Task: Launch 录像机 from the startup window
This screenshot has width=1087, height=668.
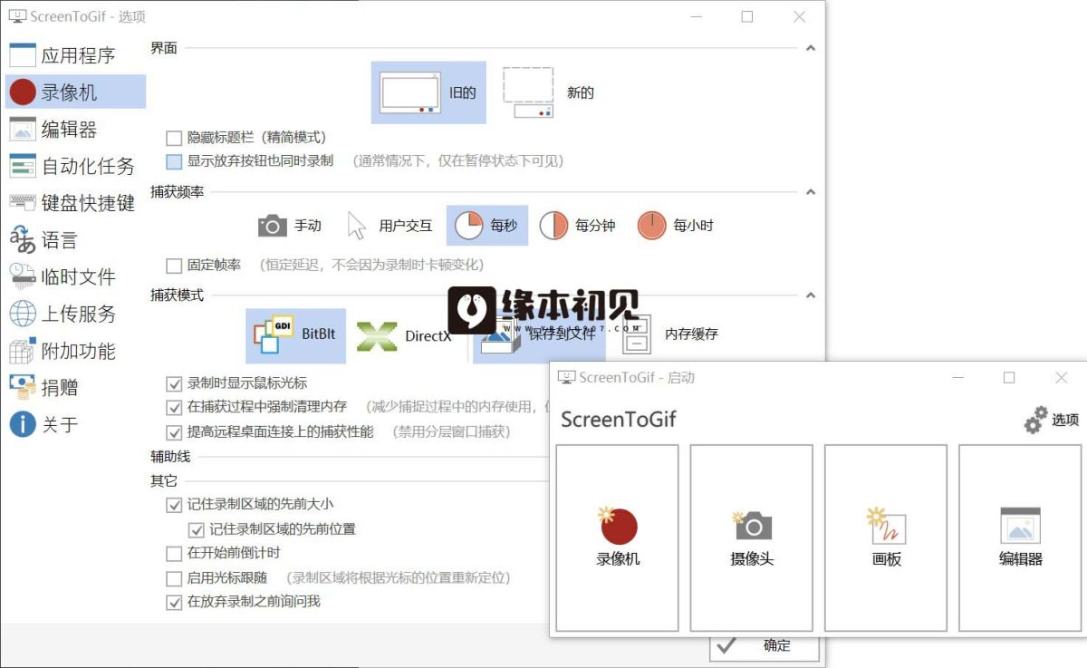Action: click(617, 537)
